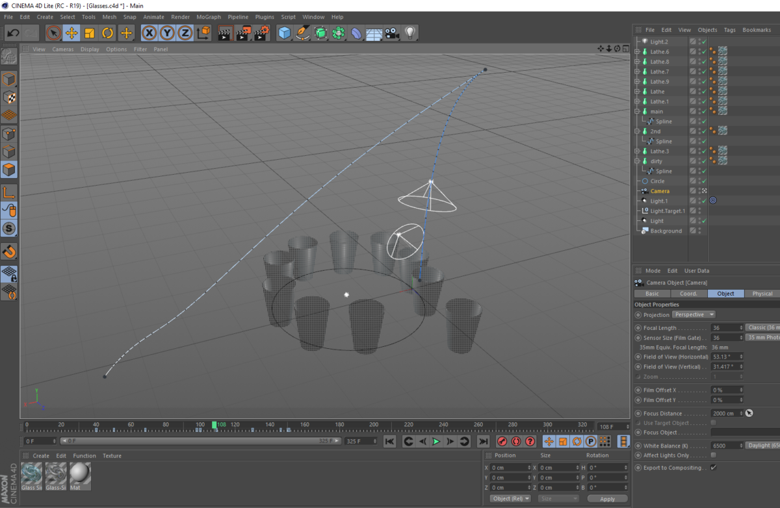Viewport: 780px width, 508px height.
Task: Expand the Lathe.6 object tree
Action: pyautogui.click(x=638, y=51)
